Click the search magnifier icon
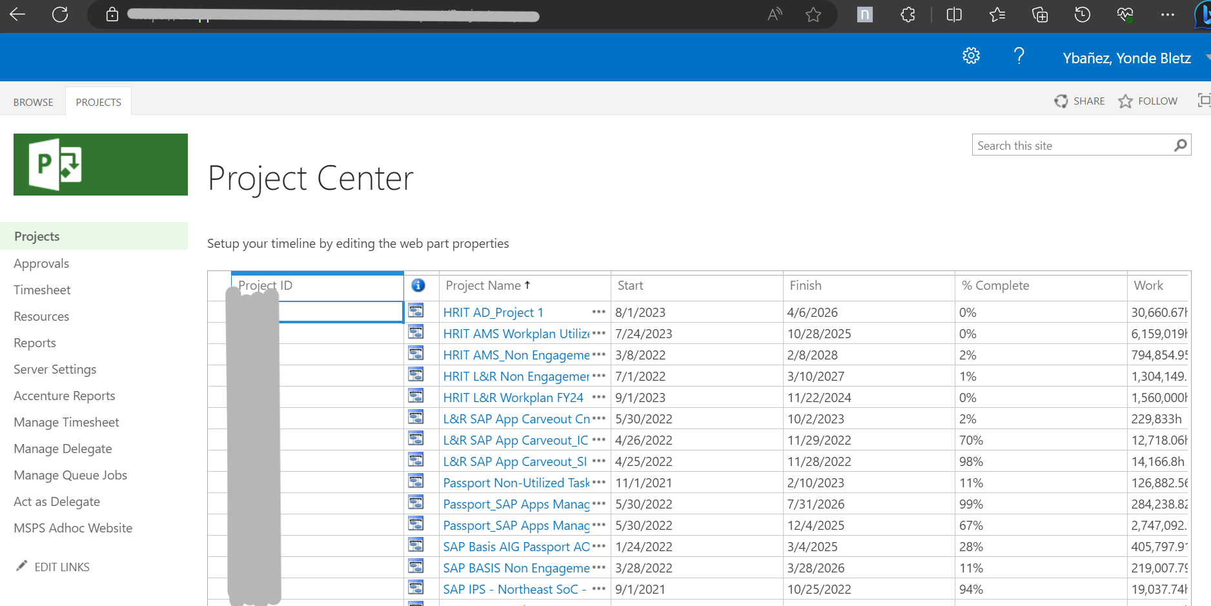The height and width of the screenshot is (606, 1211). click(x=1181, y=145)
